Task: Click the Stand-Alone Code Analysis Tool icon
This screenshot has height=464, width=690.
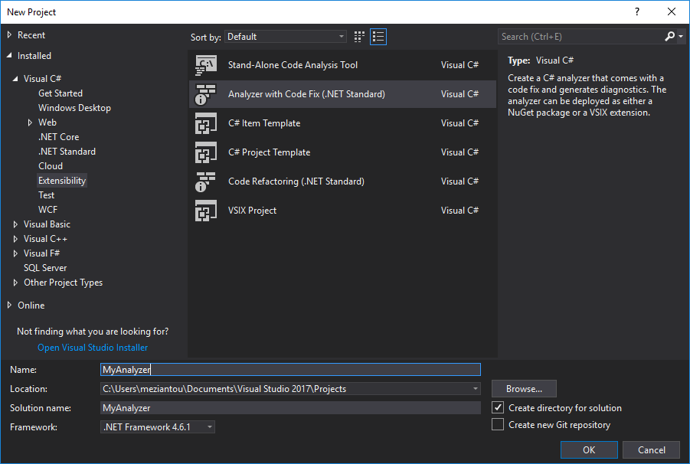Action: click(206, 65)
